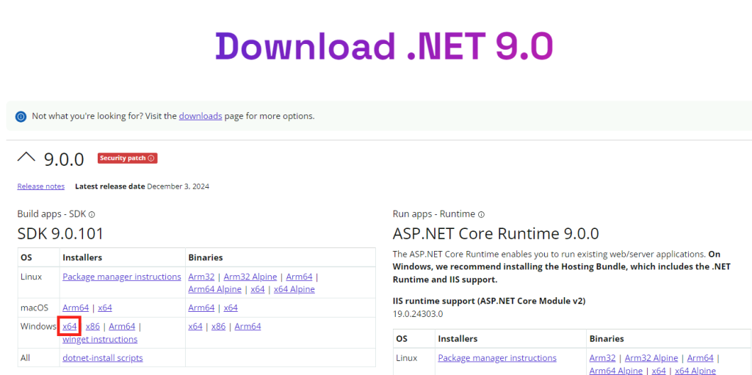752x375 pixels.
Task: Download SDK Linux x64 Alpine binary
Action: tap(294, 290)
